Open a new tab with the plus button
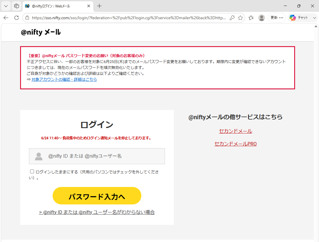 (x=99, y=6)
